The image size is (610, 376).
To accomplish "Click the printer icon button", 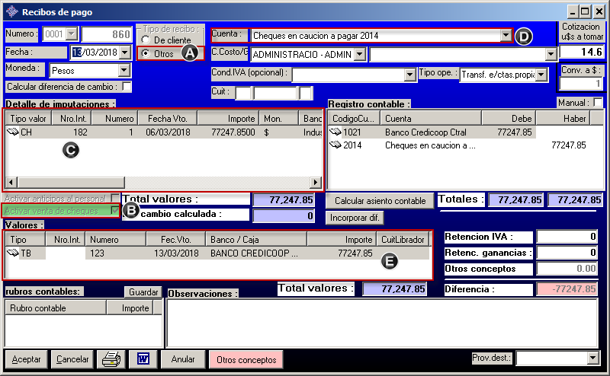I will click(x=111, y=359).
